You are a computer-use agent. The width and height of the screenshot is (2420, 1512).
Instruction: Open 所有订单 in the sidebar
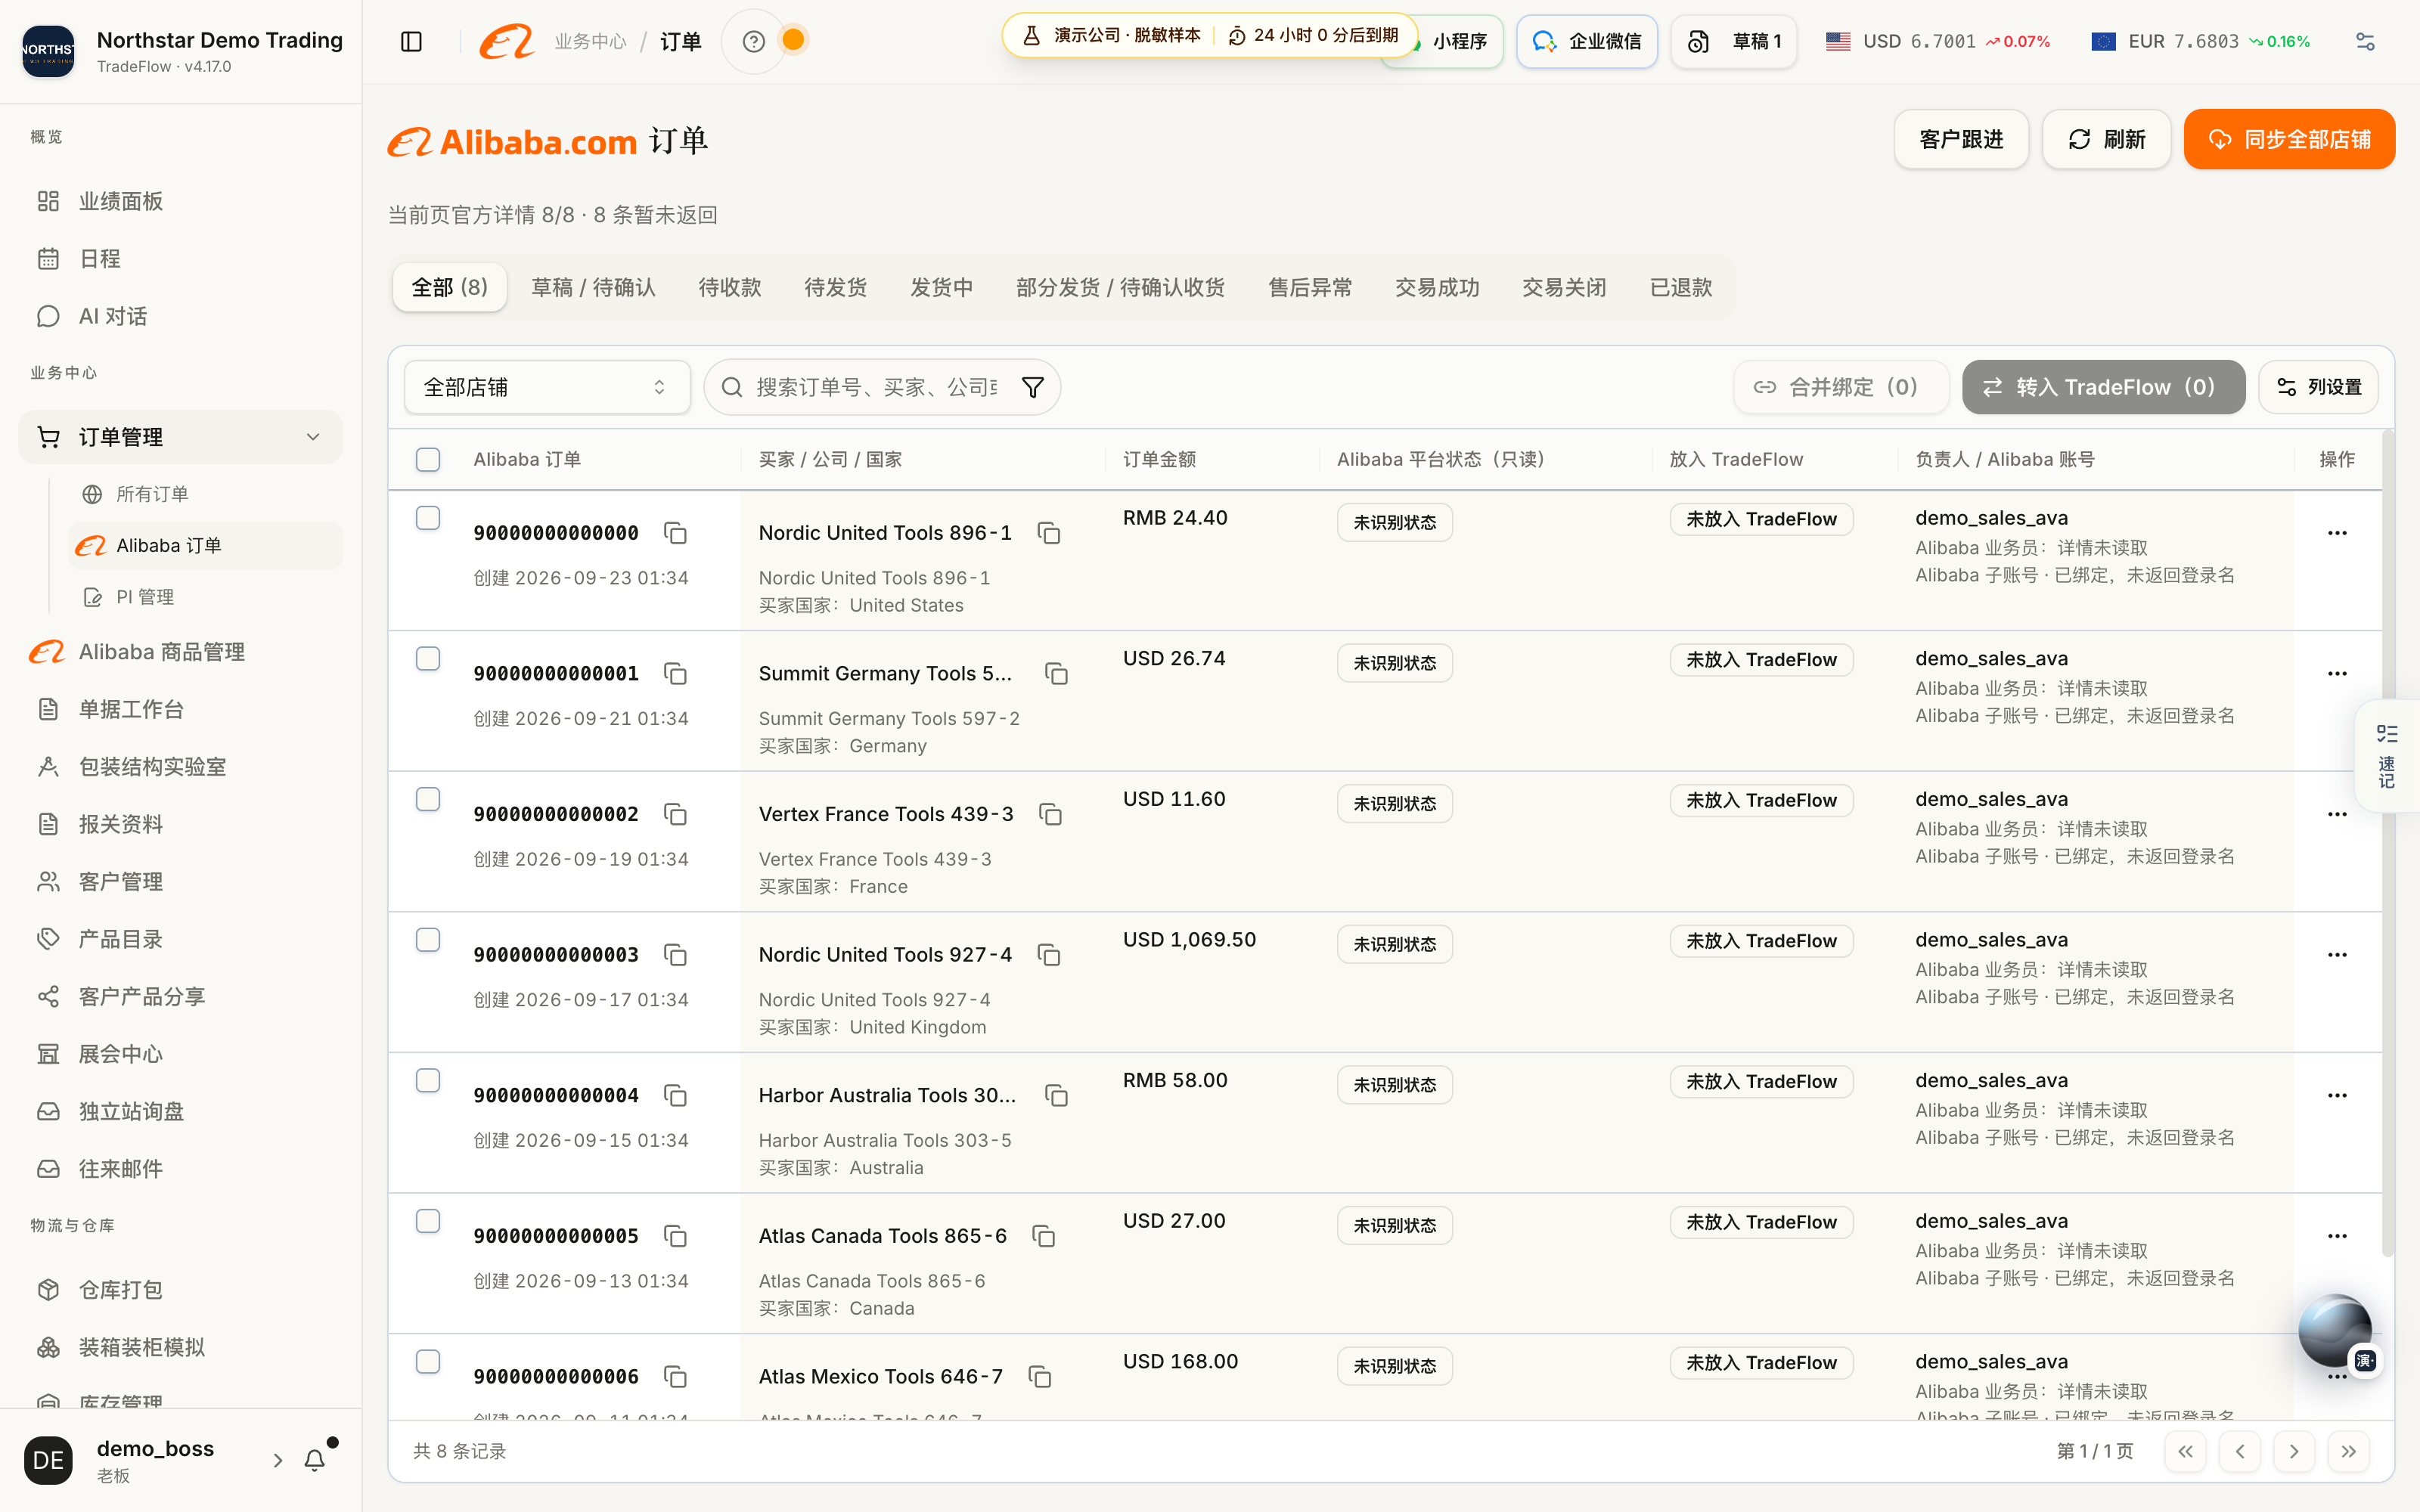point(205,494)
